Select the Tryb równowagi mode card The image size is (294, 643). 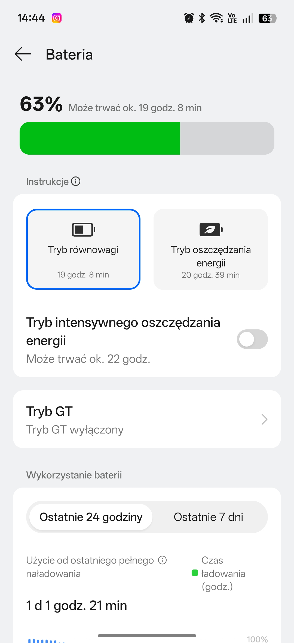(83, 249)
